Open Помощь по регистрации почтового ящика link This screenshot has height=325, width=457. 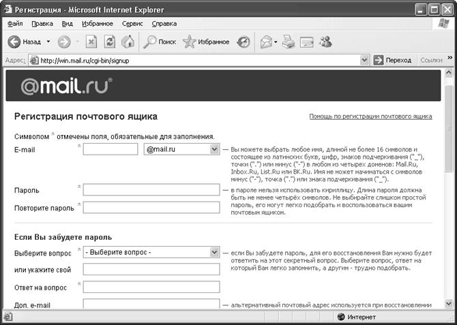[371, 117]
